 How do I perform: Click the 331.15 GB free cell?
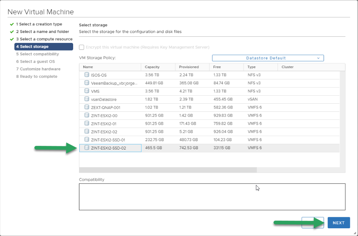pyautogui.click(x=222, y=148)
